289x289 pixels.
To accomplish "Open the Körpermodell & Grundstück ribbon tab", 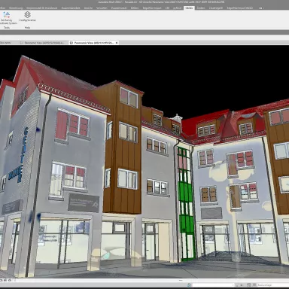I will point(42,8).
